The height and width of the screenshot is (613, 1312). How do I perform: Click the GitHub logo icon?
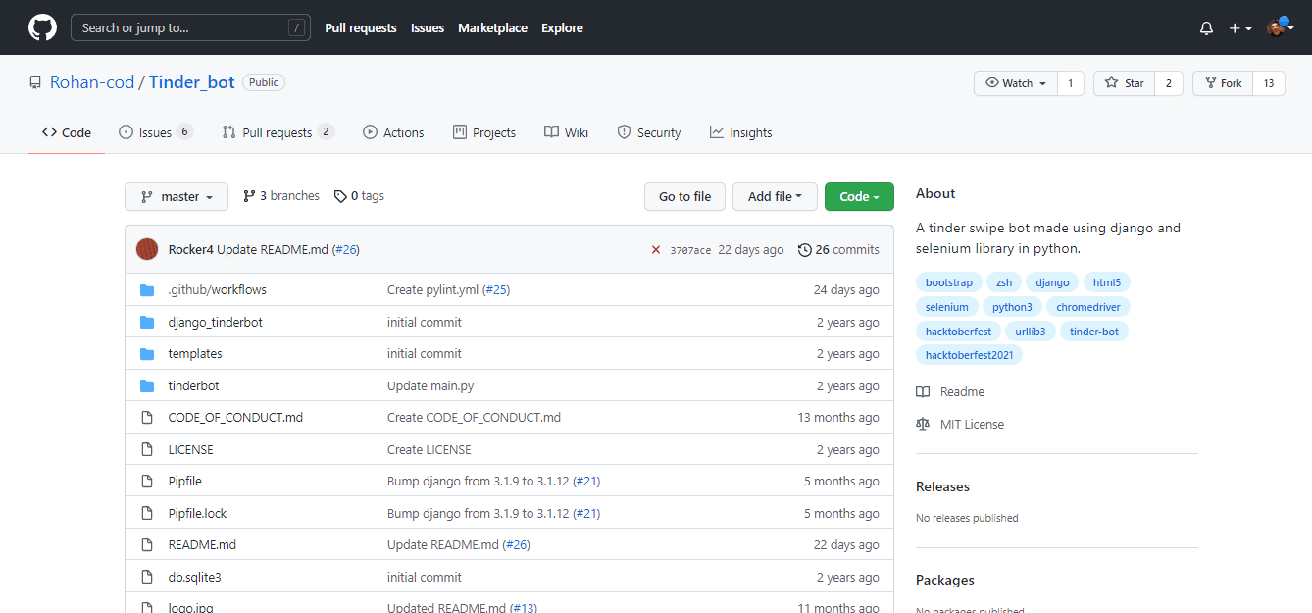pos(42,27)
